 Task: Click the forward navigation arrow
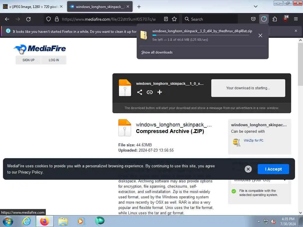coord(18,19)
